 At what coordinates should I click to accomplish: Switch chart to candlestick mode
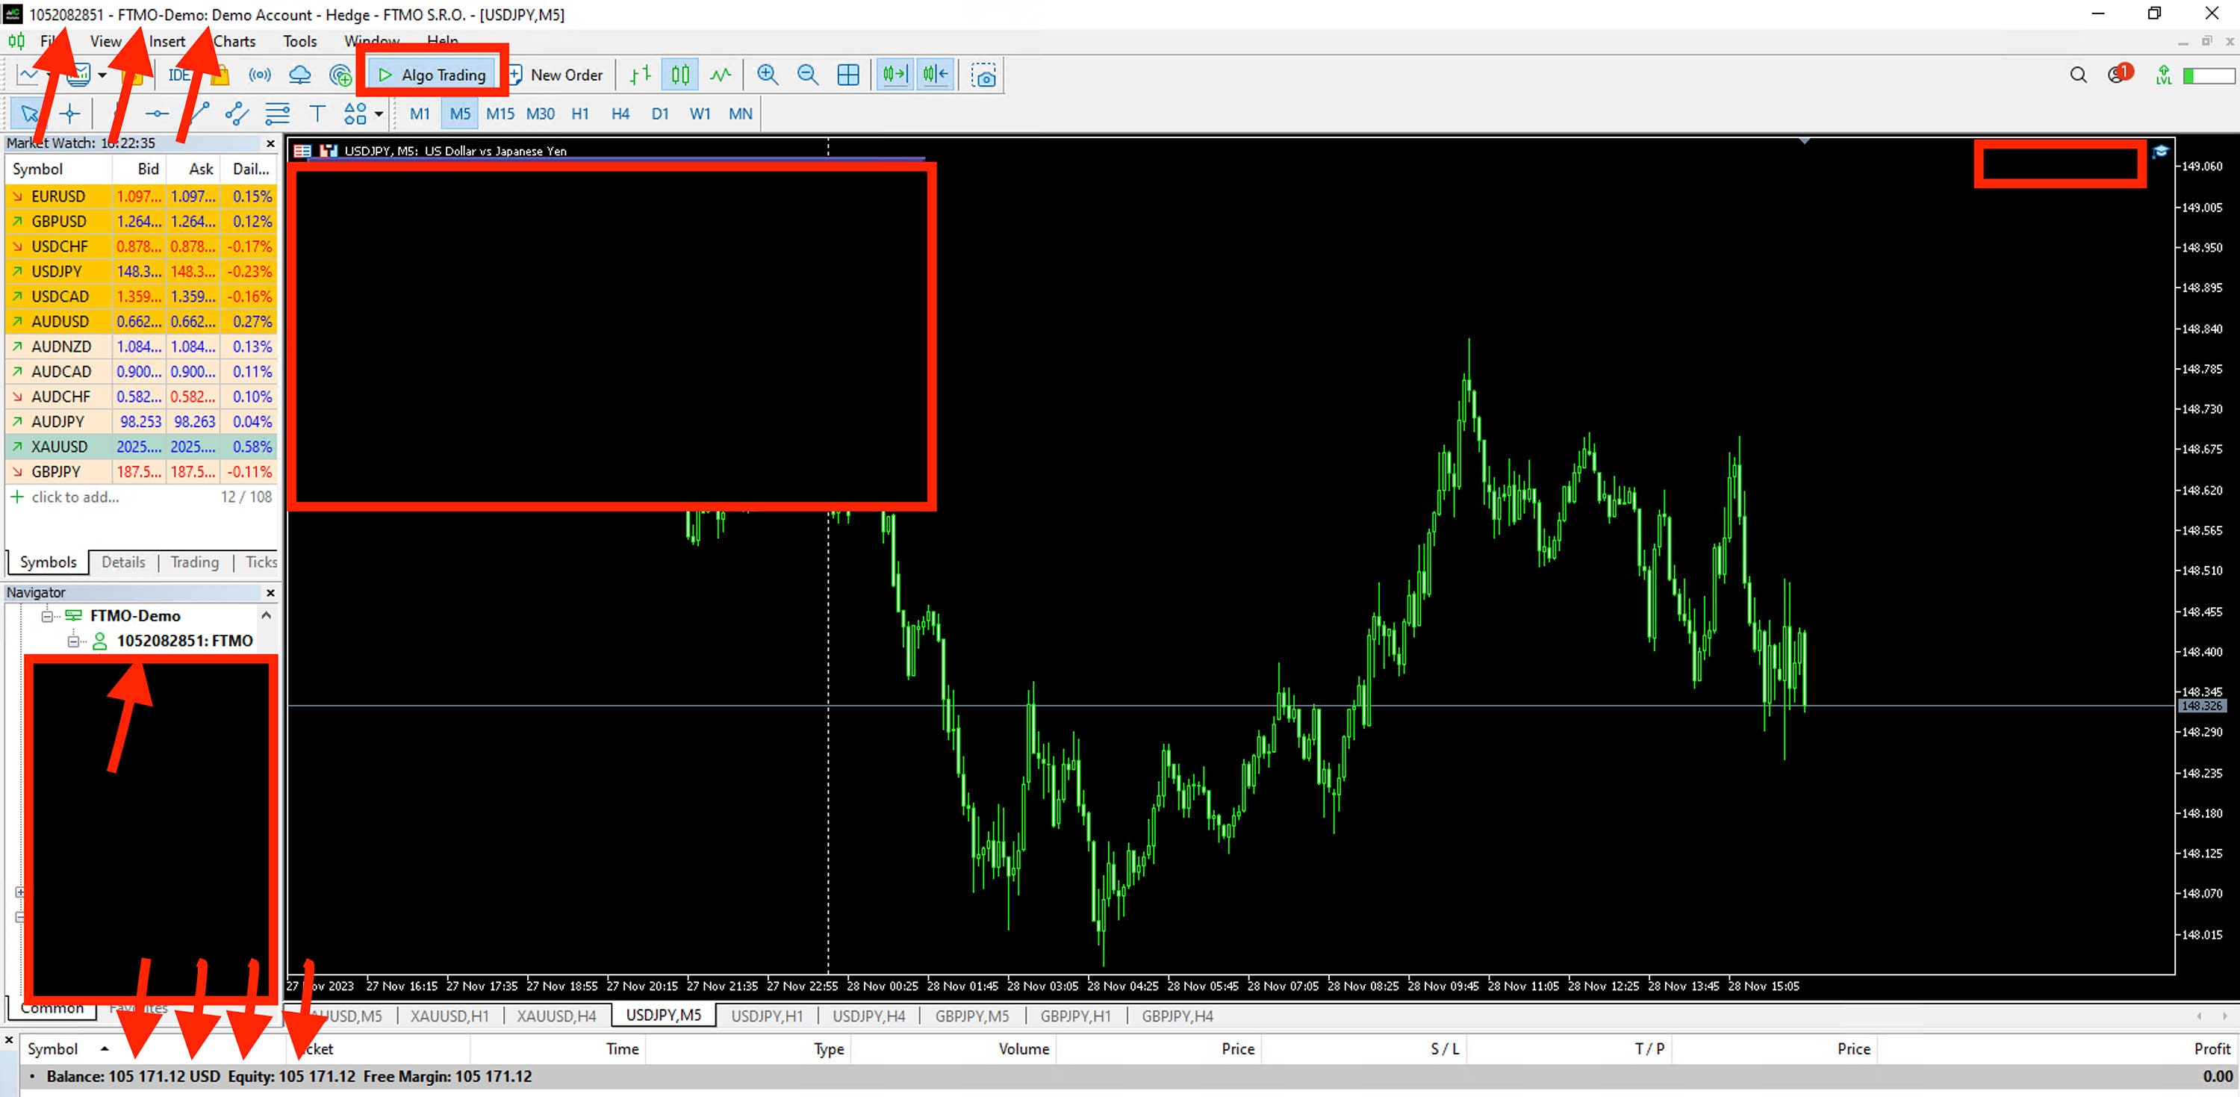pos(679,75)
